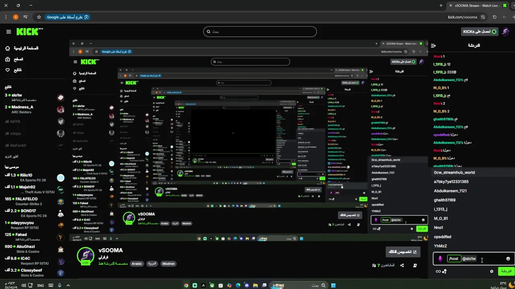This screenshot has height=289, width=515.
Task: Open FALAFELCO Counter-Strike 2 channel
Action: pos(34,201)
